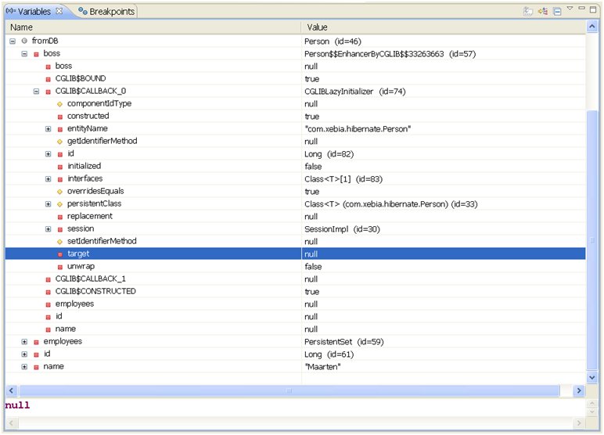Screen dimensions: 604x435
Task: Expand the interfaces node
Action: coord(49,179)
